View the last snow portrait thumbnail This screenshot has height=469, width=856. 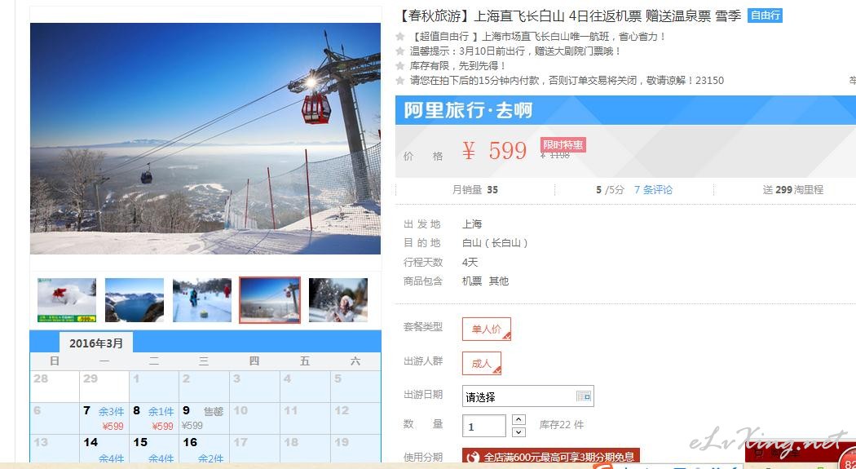pos(338,300)
